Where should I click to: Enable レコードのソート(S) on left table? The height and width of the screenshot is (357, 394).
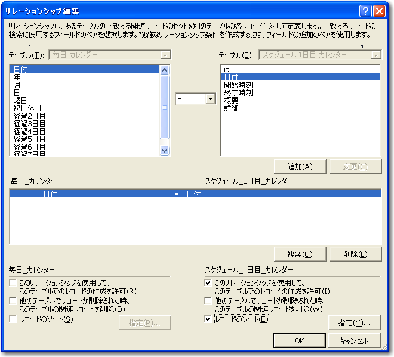click(x=13, y=319)
